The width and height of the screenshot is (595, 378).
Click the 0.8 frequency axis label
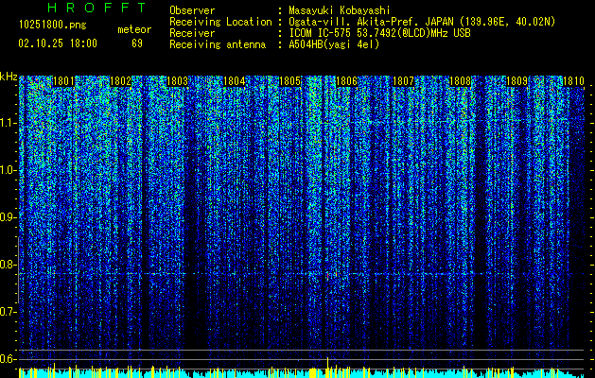tap(8, 265)
